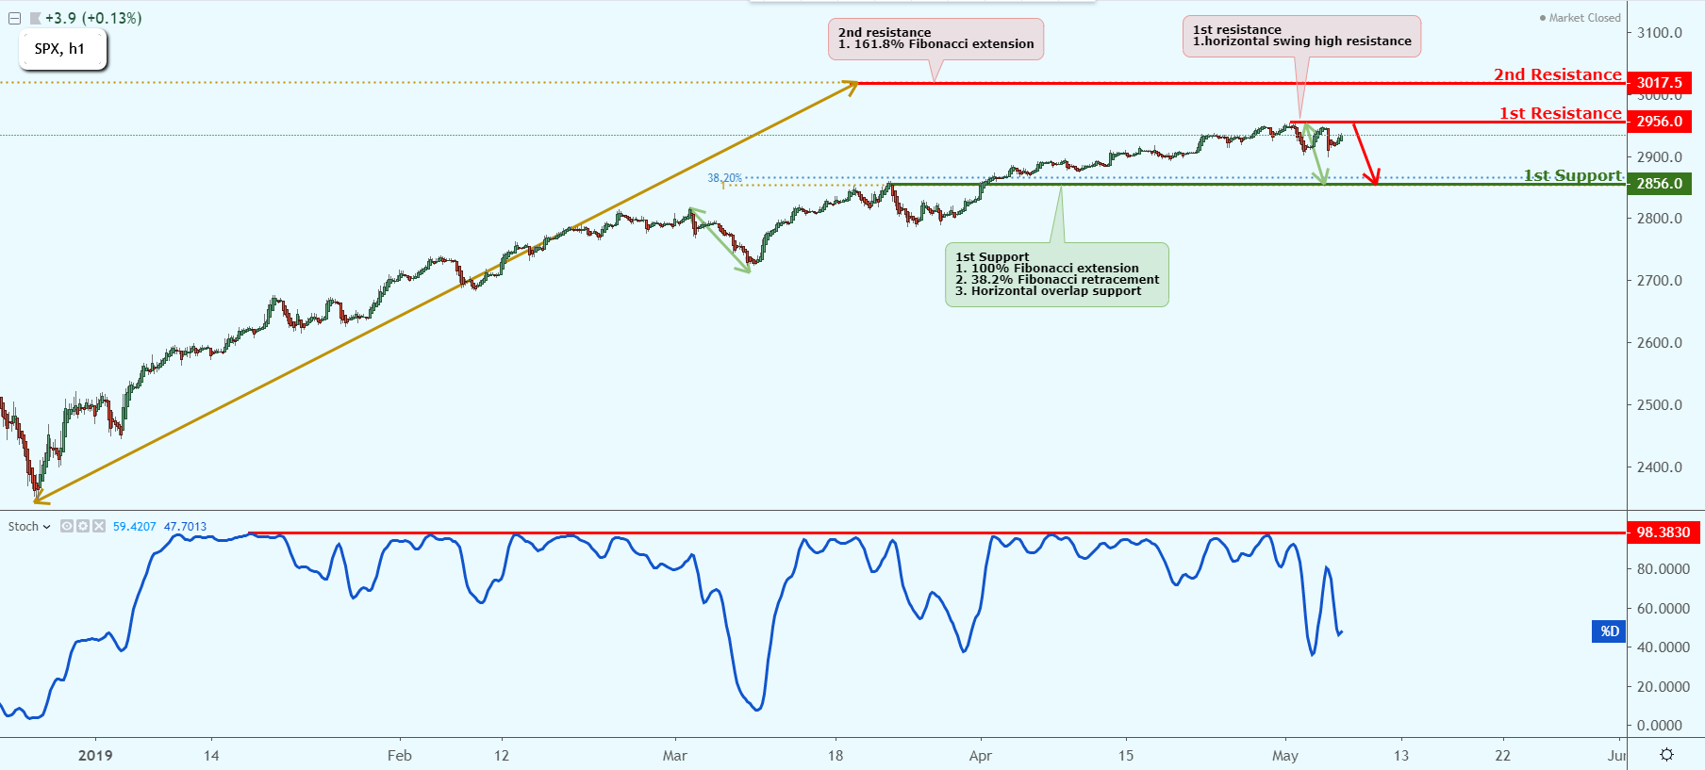Click the 1st Support green text label
The height and width of the screenshot is (770, 1705).
(1572, 175)
